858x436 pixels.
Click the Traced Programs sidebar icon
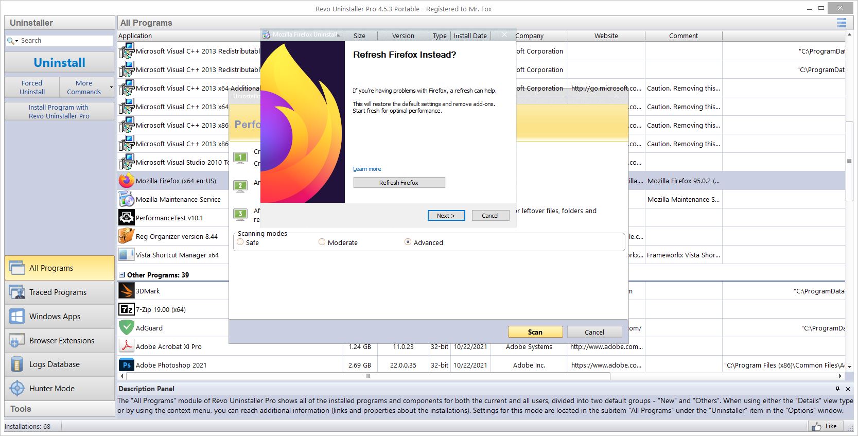[x=17, y=292]
